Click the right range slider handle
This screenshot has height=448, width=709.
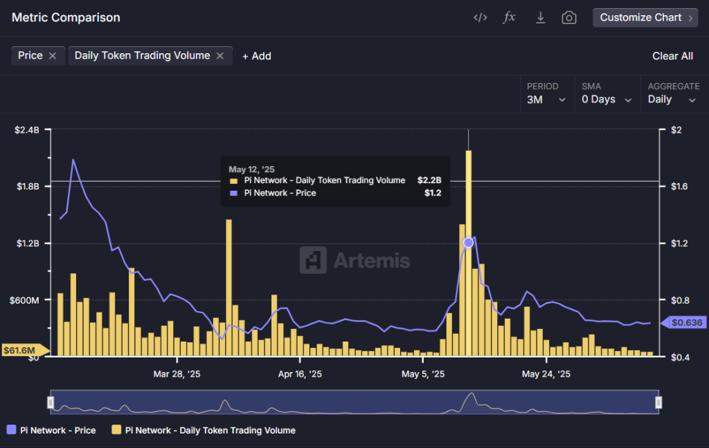pyautogui.click(x=658, y=402)
